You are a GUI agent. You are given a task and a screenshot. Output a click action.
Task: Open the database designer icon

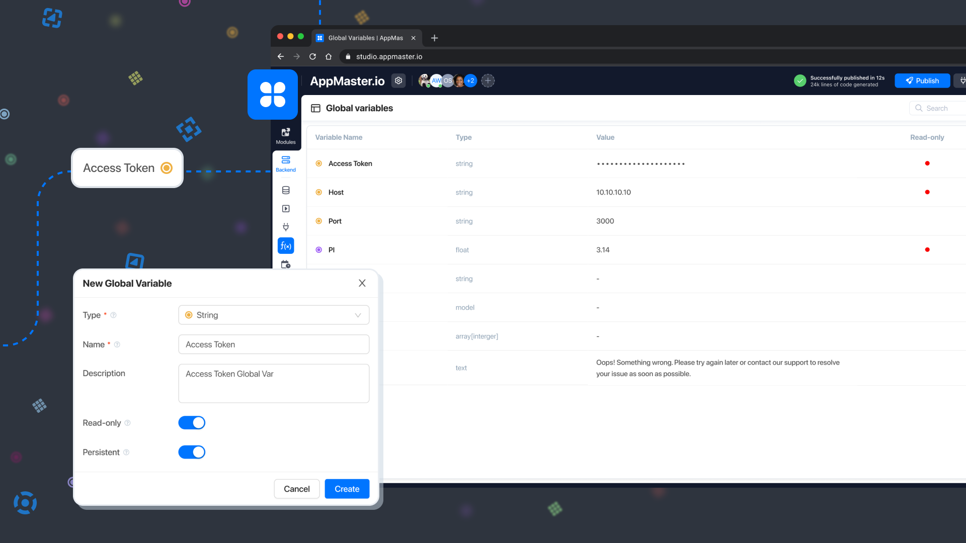click(x=286, y=190)
